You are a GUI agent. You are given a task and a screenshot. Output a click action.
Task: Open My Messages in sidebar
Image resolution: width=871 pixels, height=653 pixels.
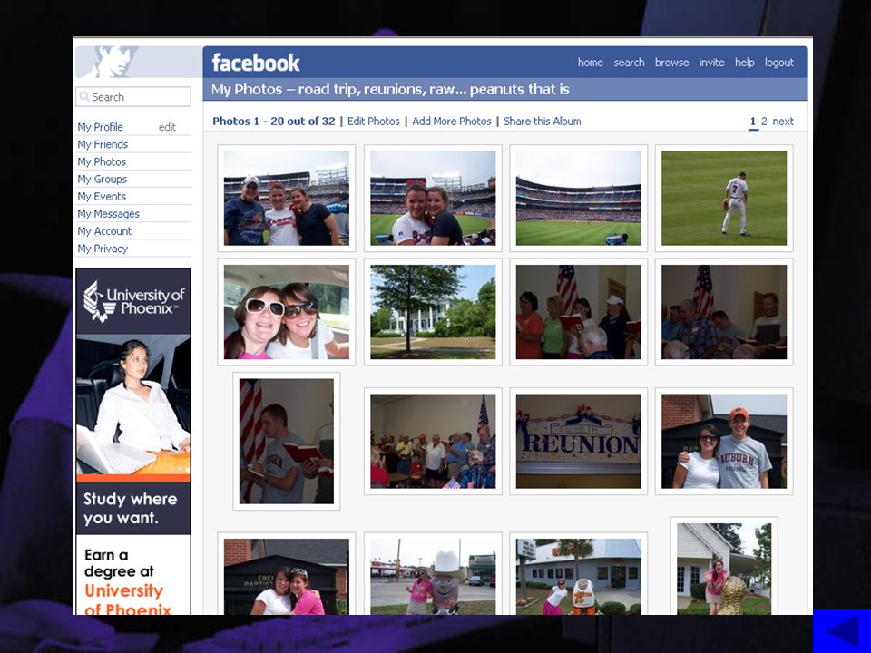point(108,214)
